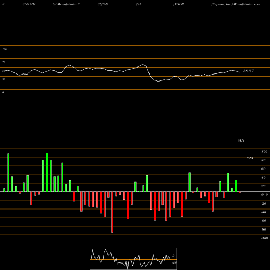Click the RSI axis label 70
The width and height of the screenshot is (270, 270).
click(4, 62)
